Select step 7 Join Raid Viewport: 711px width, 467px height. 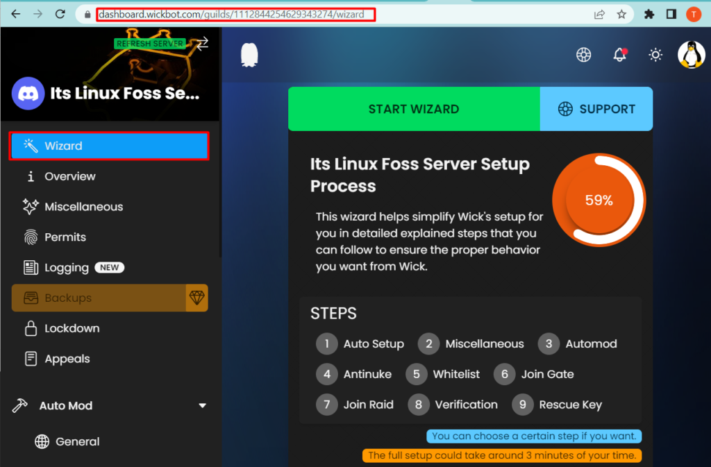coord(355,405)
